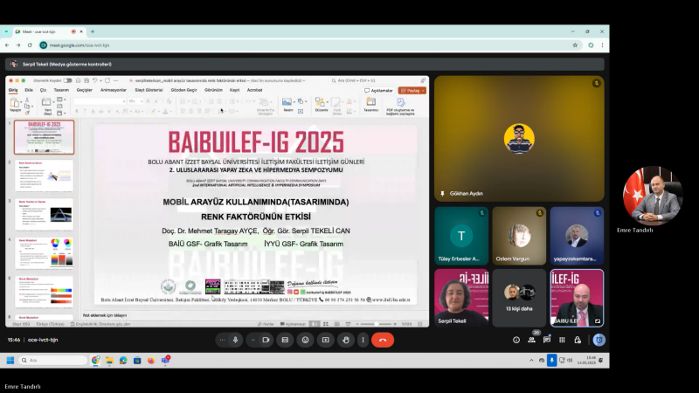Send a reaction with emoji button
The height and width of the screenshot is (393, 699).
(305, 340)
